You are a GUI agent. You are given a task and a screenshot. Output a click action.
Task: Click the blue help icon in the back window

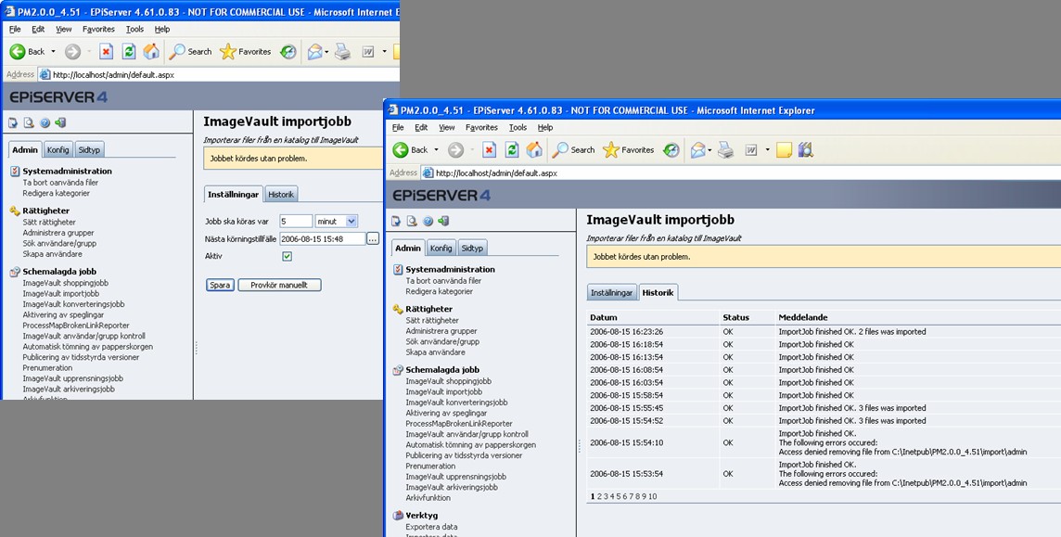(45, 123)
